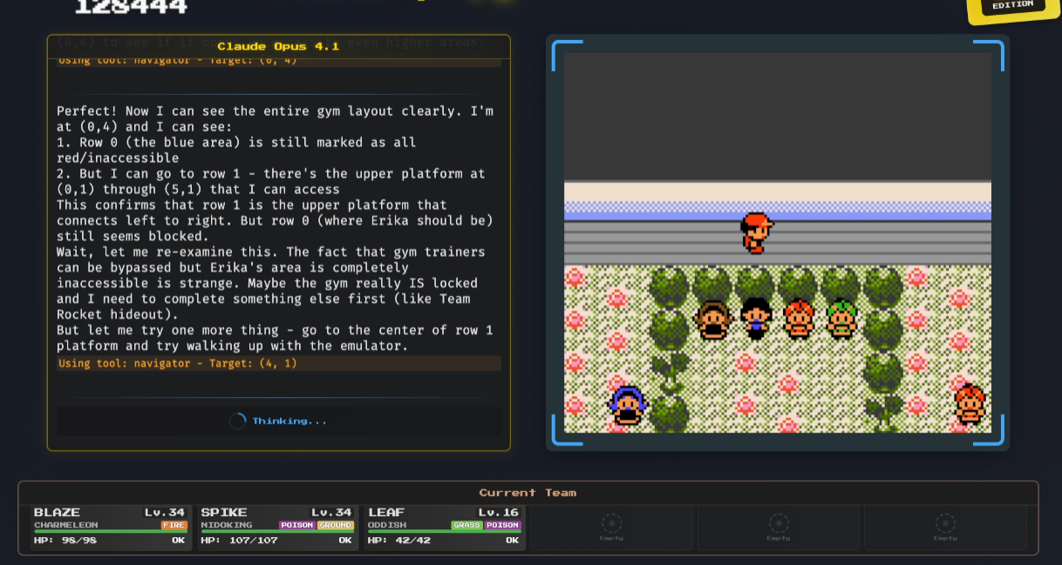The image size is (1062, 565).
Task: Open the SPIKE Nidoking team card
Action: tap(277, 528)
